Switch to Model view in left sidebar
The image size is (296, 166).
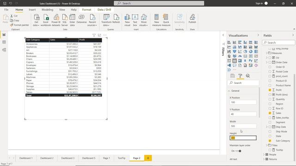click(x=4, y=50)
